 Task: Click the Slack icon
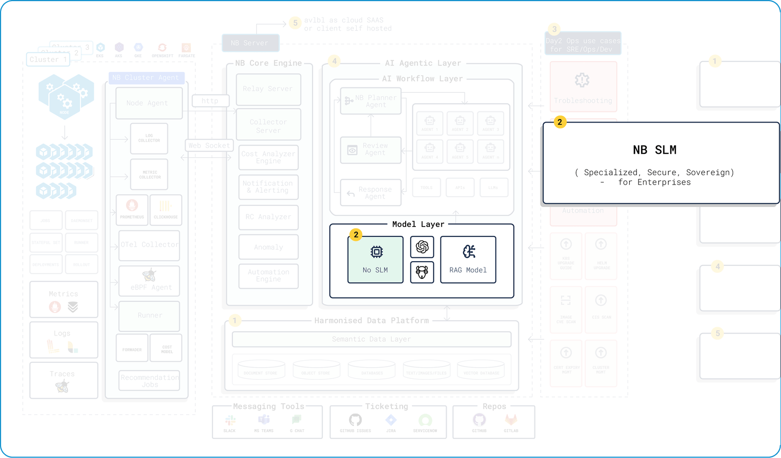click(x=230, y=420)
